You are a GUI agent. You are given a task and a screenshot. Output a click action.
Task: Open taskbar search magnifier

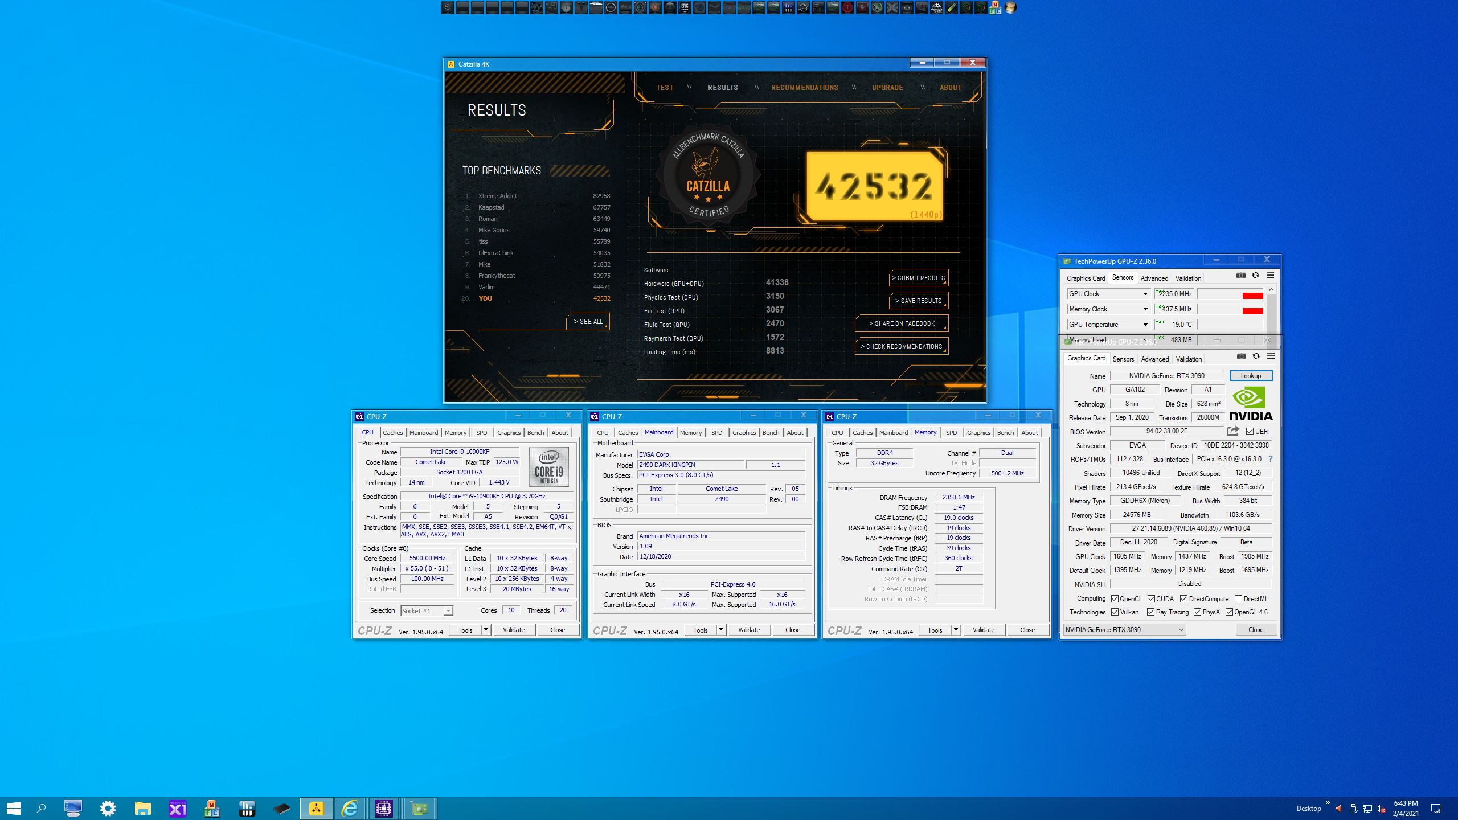[x=41, y=809]
